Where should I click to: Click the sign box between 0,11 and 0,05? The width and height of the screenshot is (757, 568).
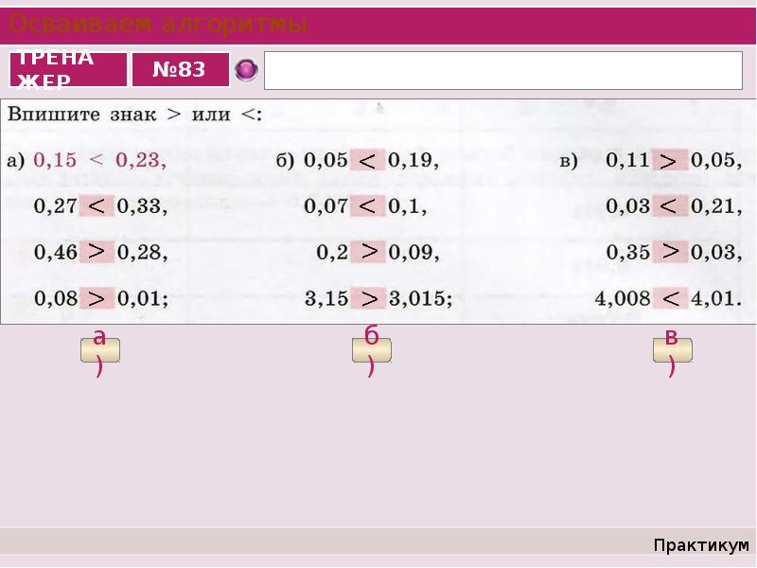(670, 160)
